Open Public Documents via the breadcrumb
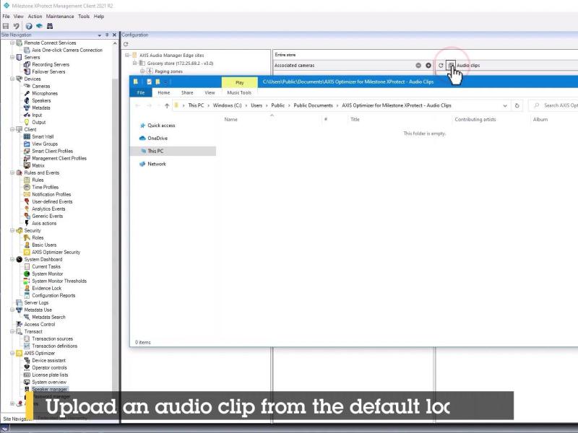Screen dimensions: 578x433 [312, 105]
